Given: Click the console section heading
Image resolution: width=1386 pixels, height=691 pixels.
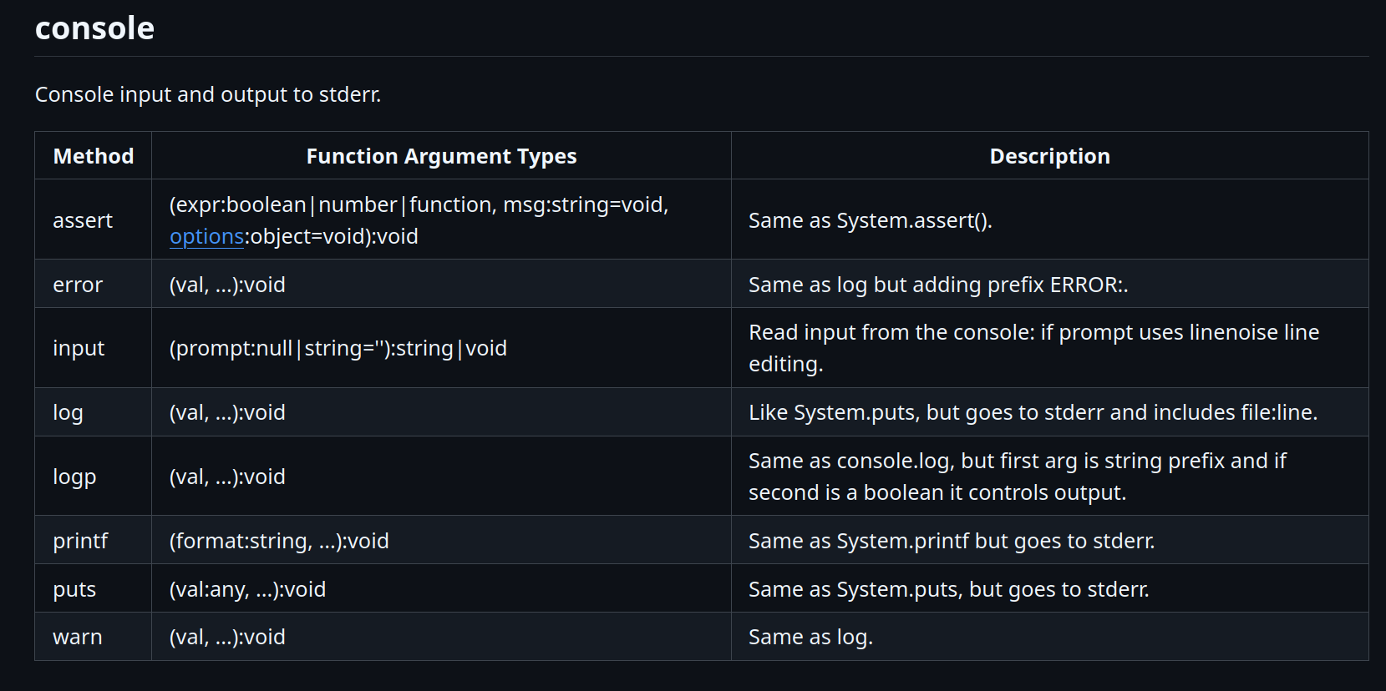Looking at the screenshot, I should point(94,28).
